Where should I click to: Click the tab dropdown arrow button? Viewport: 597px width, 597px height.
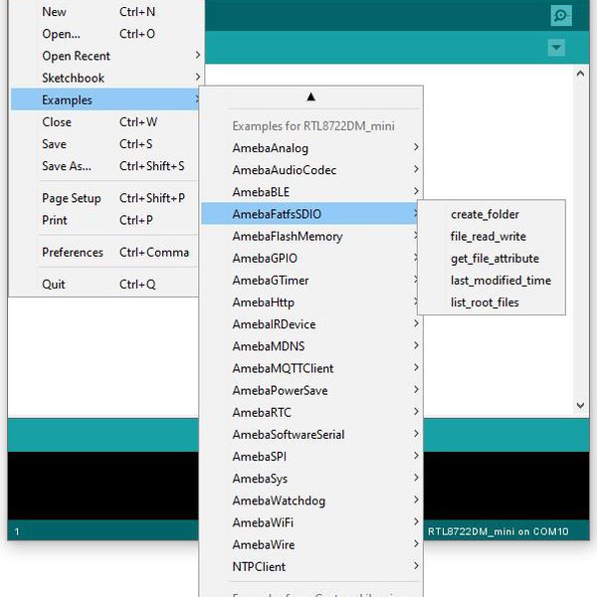point(556,48)
